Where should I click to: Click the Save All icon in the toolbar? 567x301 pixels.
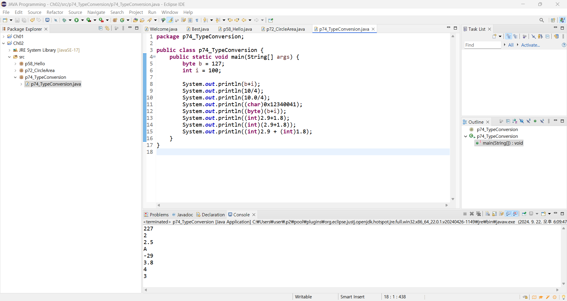(24, 20)
